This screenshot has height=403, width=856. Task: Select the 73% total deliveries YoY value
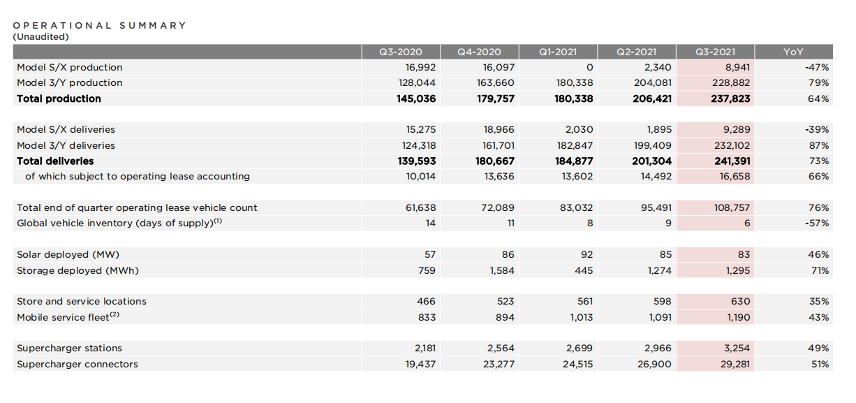point(820,161)
